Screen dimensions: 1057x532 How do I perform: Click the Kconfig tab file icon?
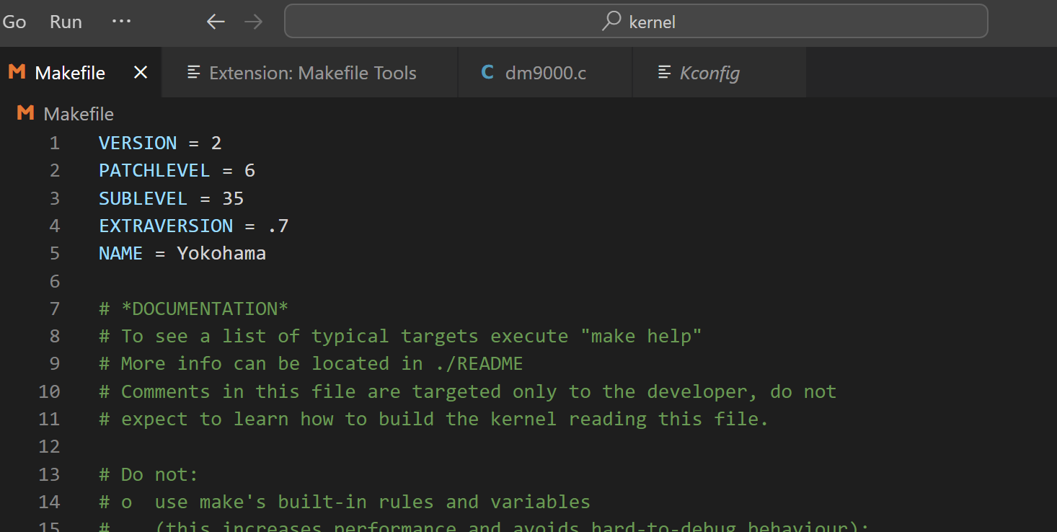click(664, 73)
